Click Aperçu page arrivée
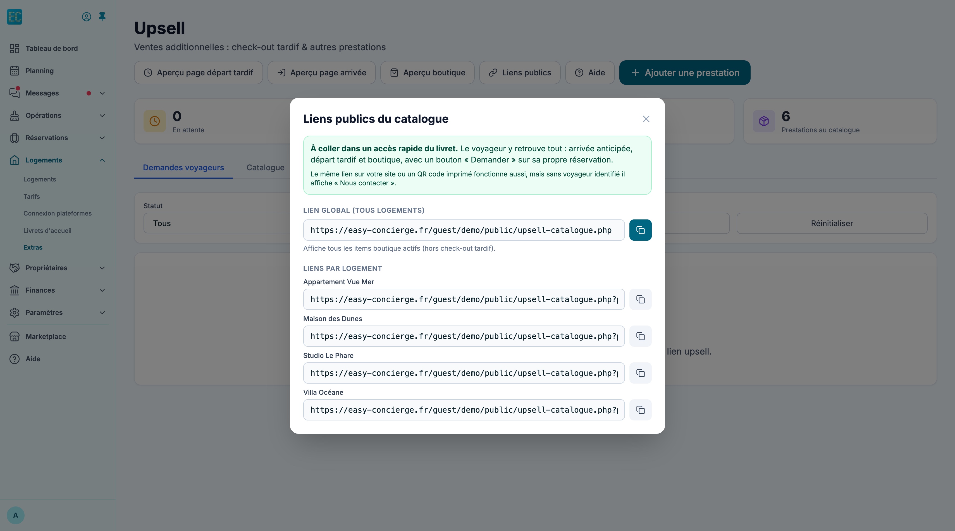This screenshot has width=955, height=531. pos(321,73)
